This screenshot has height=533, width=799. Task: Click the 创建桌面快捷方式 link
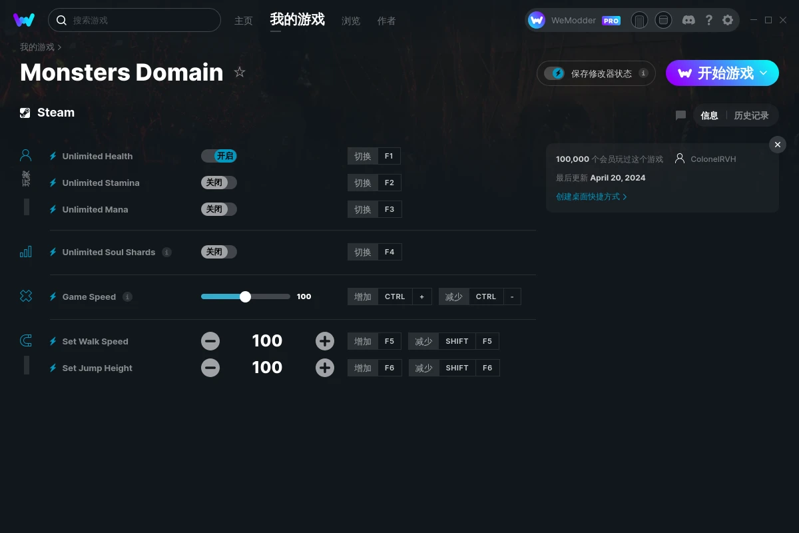591,197
